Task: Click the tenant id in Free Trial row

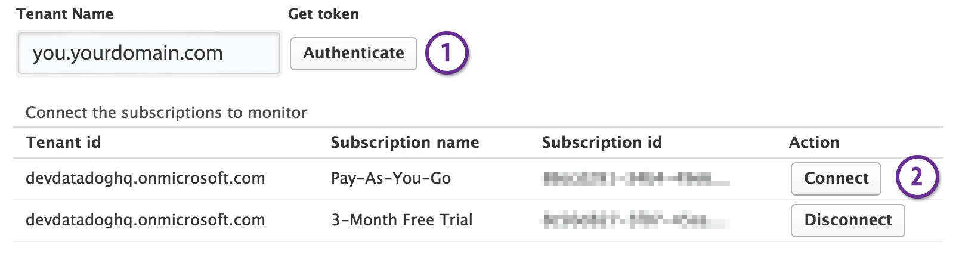Action: click(145, 220)
